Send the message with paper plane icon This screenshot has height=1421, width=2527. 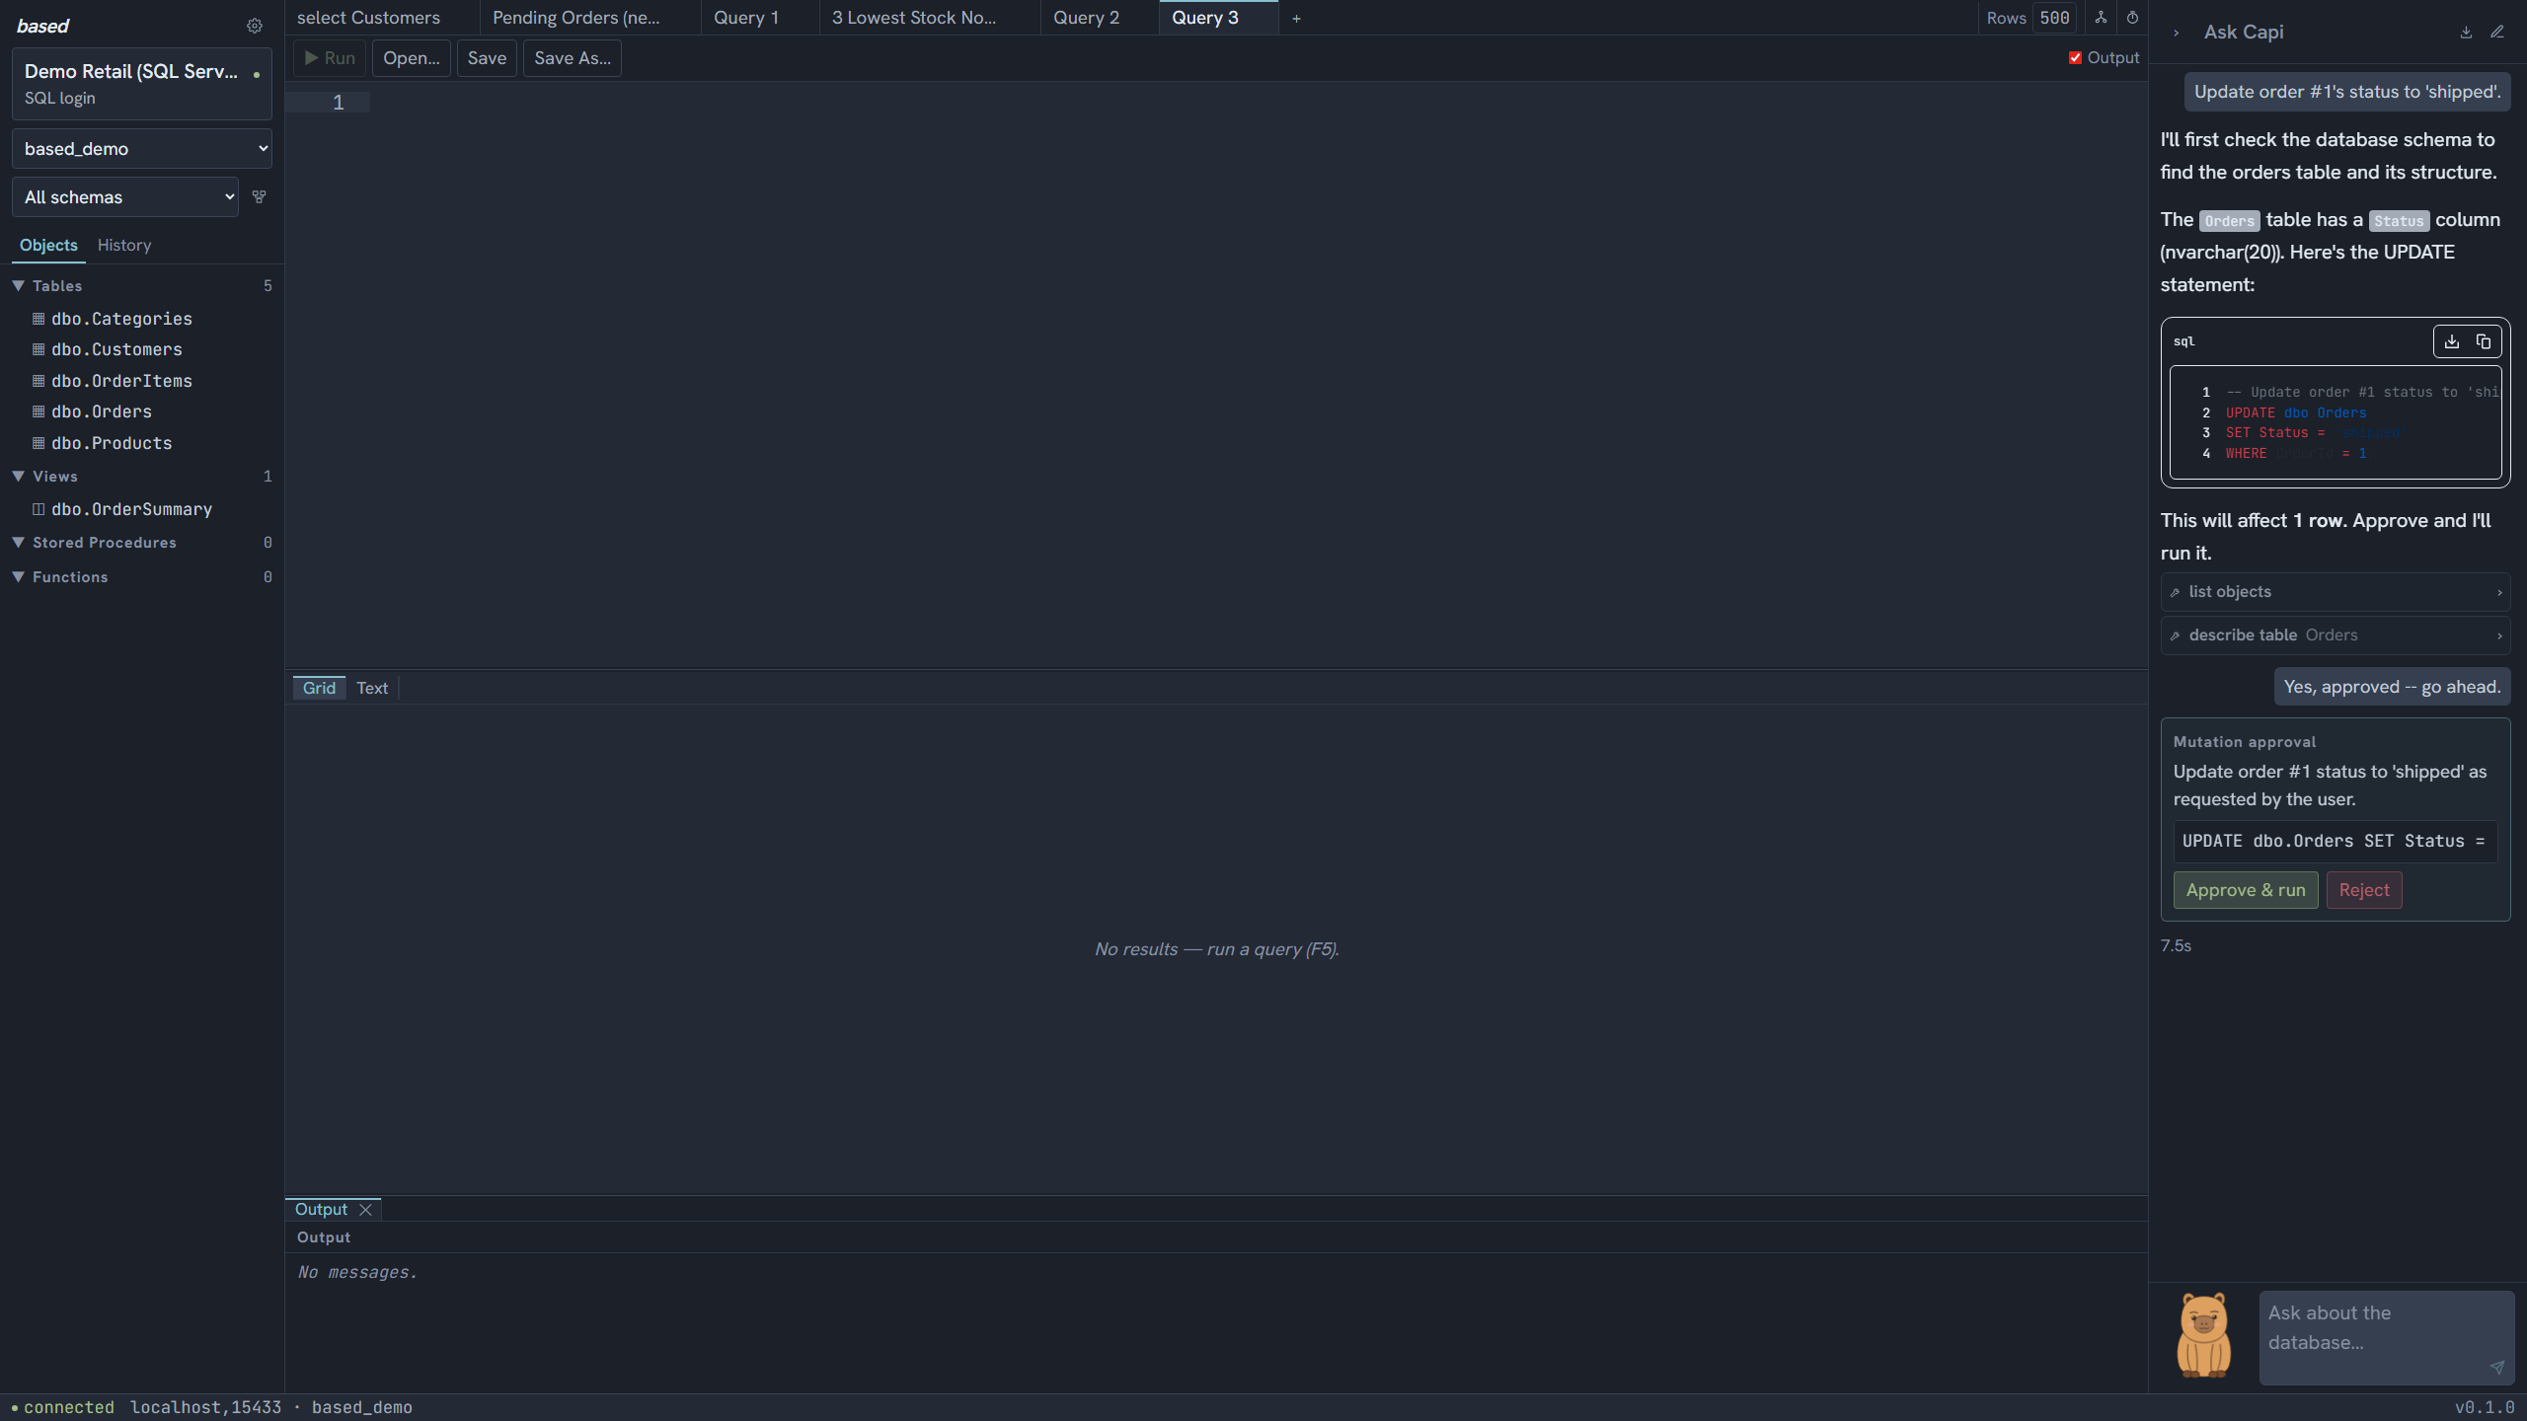(2497, 1367)
